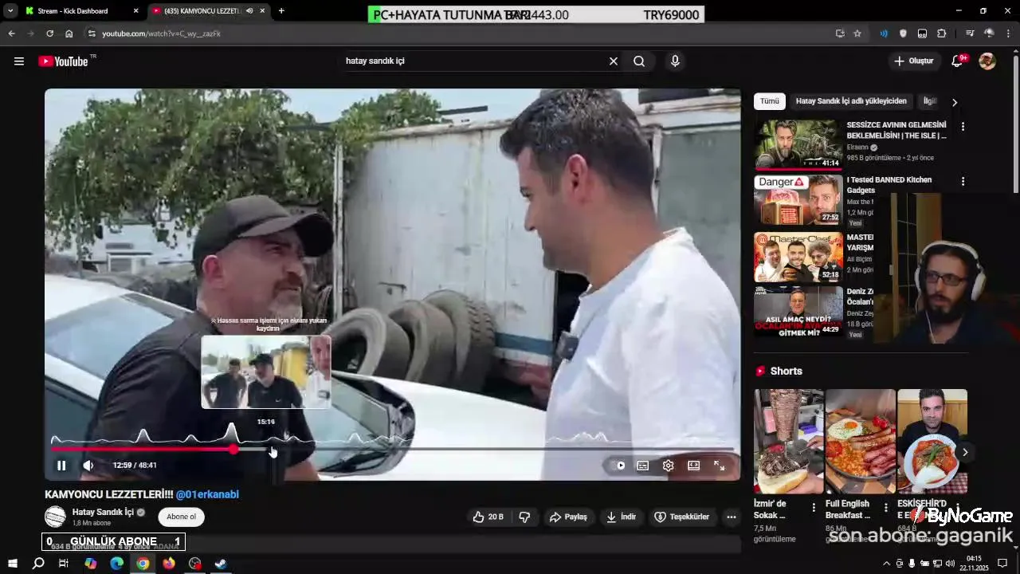This screenshot has height=574, width=1020.
Task: Open the MasterChef 52:18 video thumbnail
Action: point(798,256)
